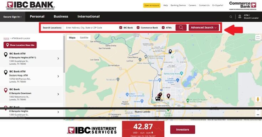Click the 42.87 stock price tile
This screenshot has width=262, height=137.
point(143,129)
